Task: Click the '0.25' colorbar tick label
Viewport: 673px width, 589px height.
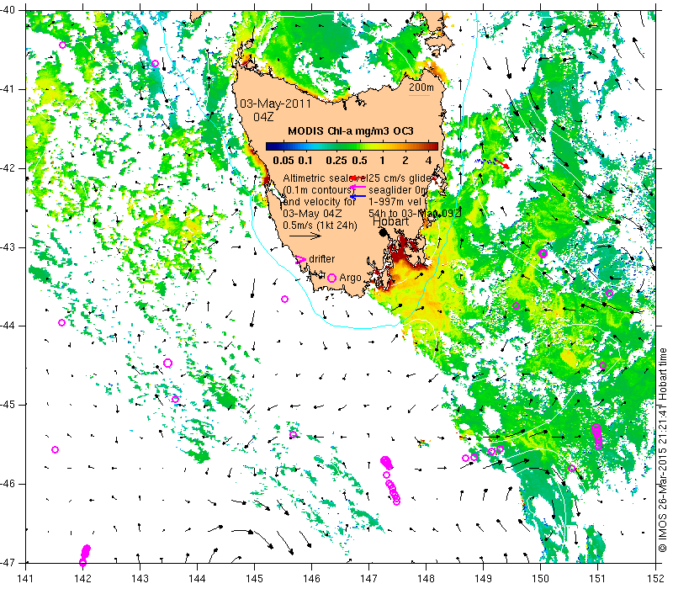Action: [x=336, y=161]
